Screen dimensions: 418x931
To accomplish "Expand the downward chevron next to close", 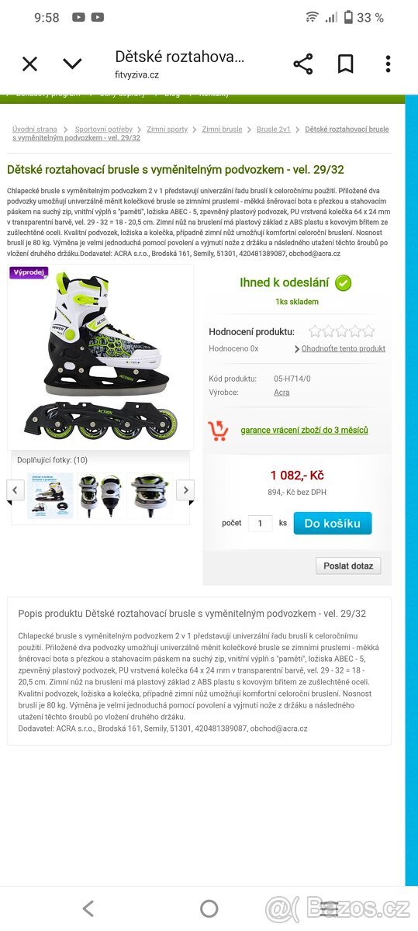I will (72, 64).
